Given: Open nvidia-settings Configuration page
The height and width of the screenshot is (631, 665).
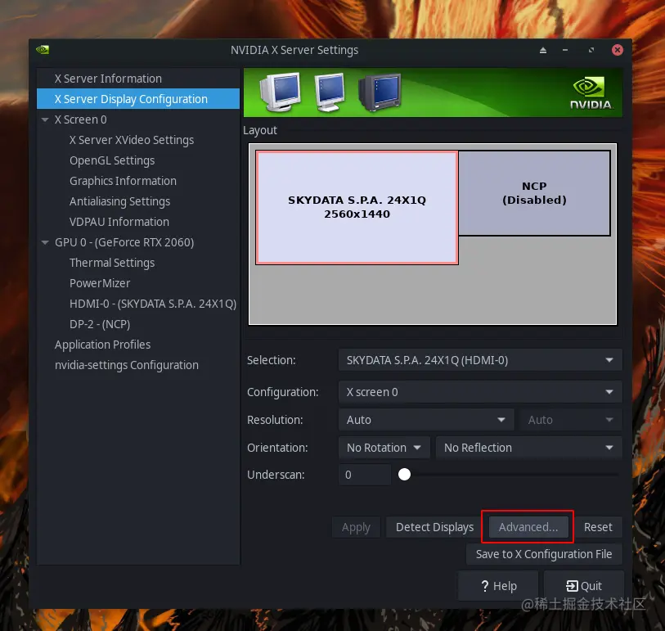Looking at the screenshot, I should pos(138,365).
